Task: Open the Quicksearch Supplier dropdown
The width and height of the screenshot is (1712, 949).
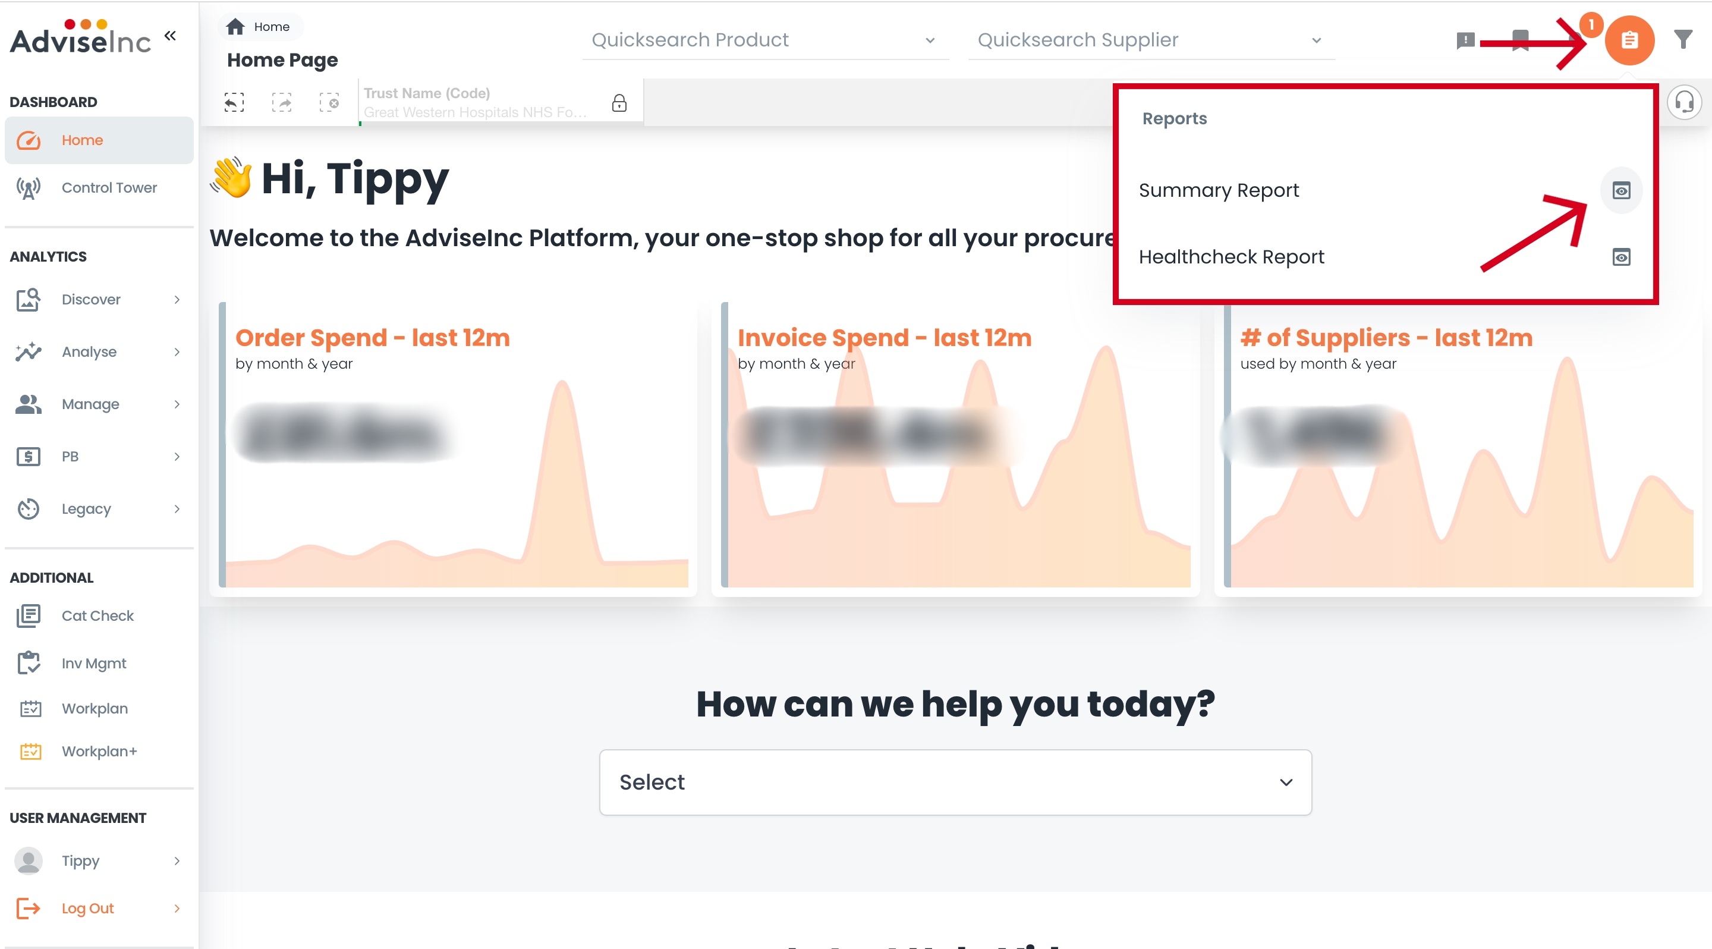Action: (x=1150, y=40)
